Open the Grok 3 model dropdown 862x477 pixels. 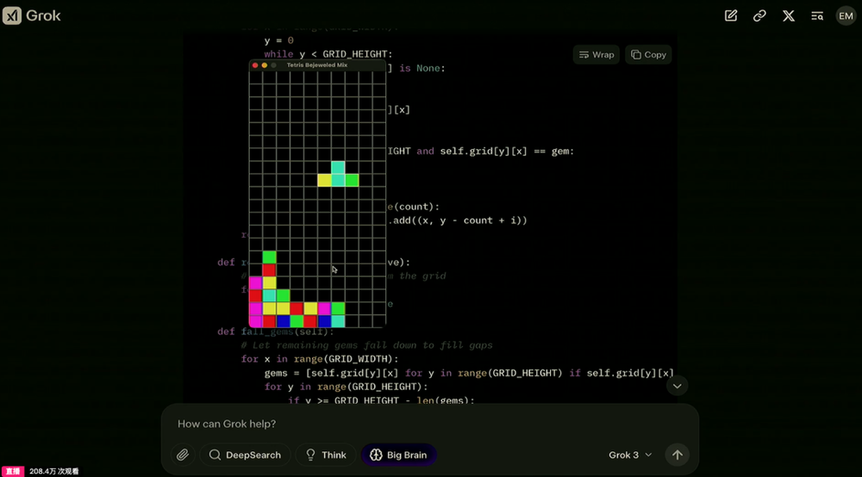(630, 455)
